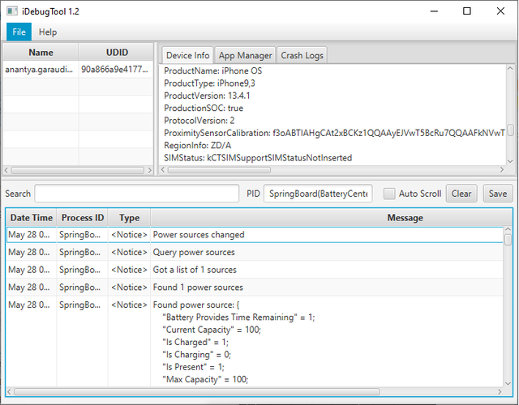
Task: Click log table horizontal scroll left arrow
Action: pyautogui.click(x=9, y=392)
